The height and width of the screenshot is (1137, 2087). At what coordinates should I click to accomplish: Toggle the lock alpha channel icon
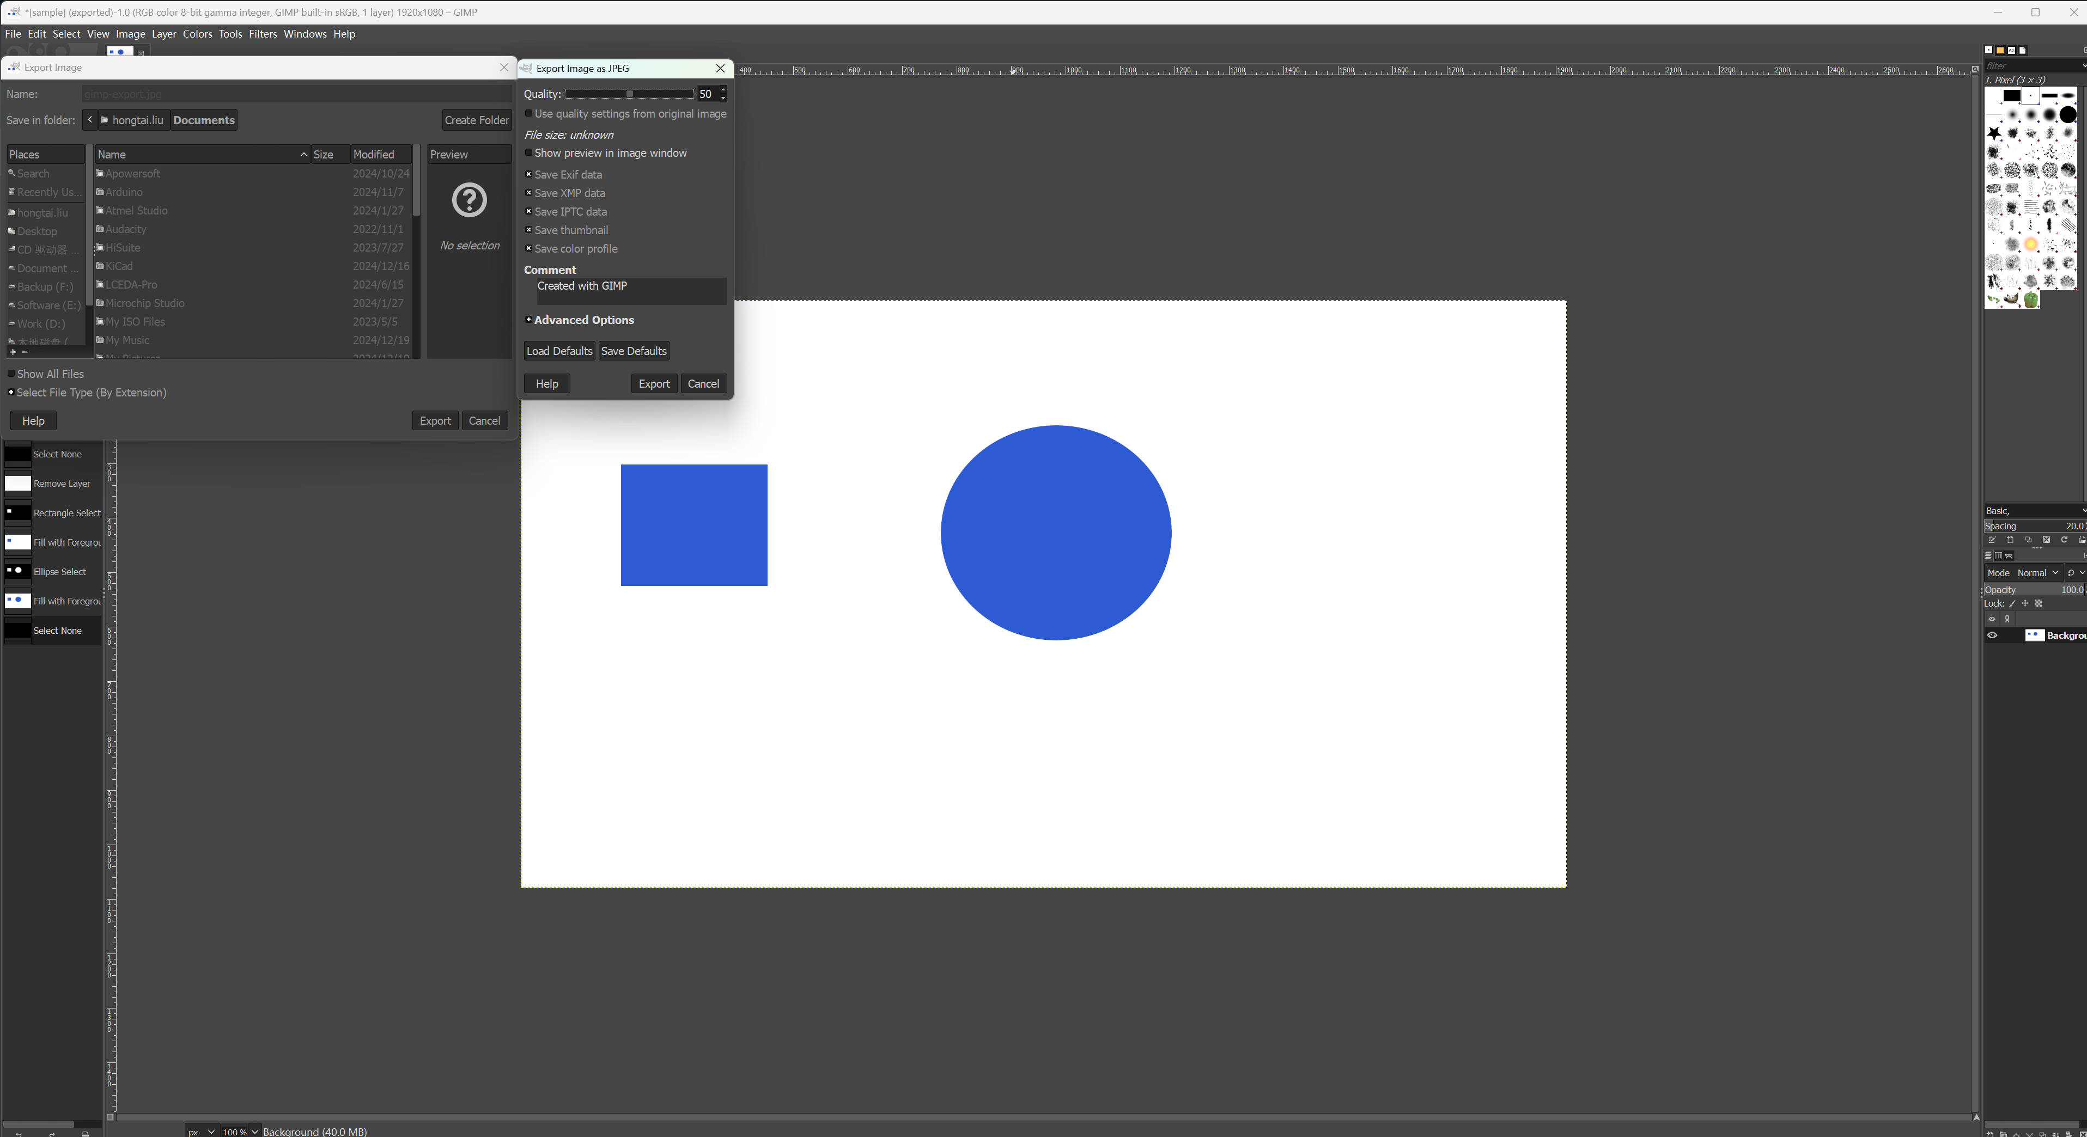(x=2039, y=603)
